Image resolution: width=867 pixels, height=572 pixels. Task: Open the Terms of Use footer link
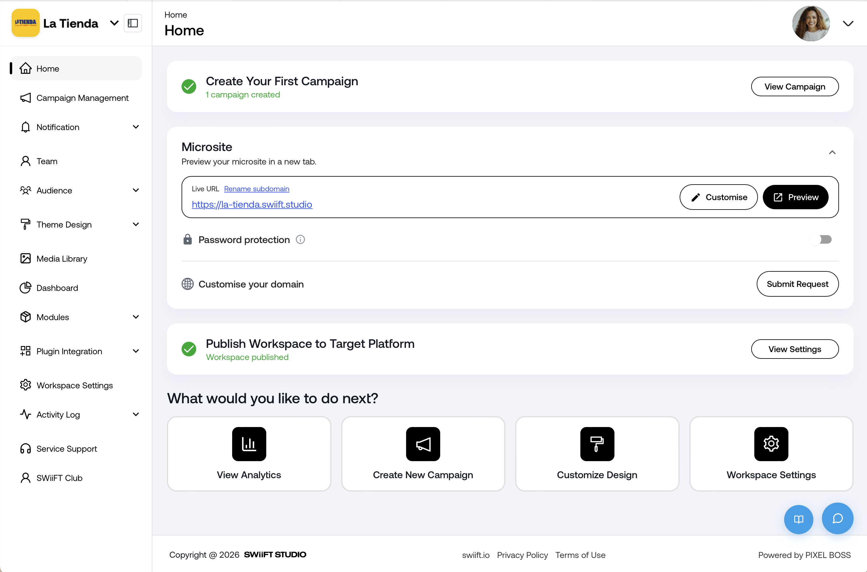580,555
